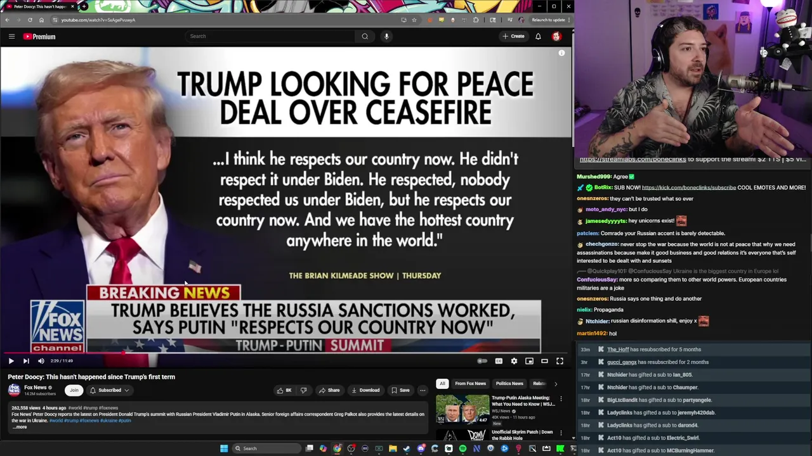The image size is (812, 456).
Task: Open a new browser tab
Action: point(84,6)
